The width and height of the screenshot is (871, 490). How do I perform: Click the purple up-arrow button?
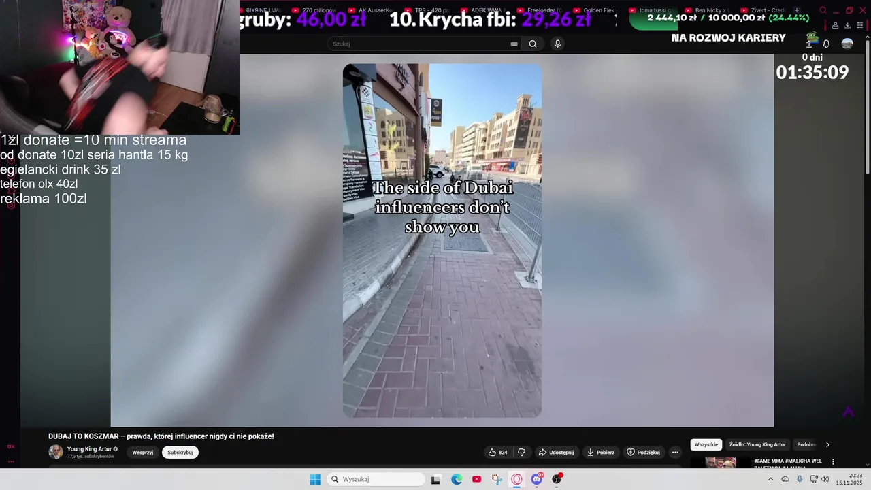[x=848, y=412]
